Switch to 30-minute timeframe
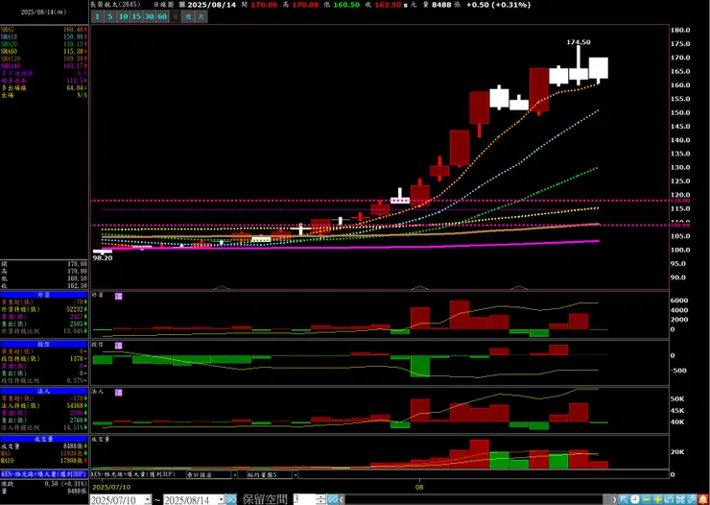Image resolution: width=710 pixels, height=505 pixels. point(150,16)
